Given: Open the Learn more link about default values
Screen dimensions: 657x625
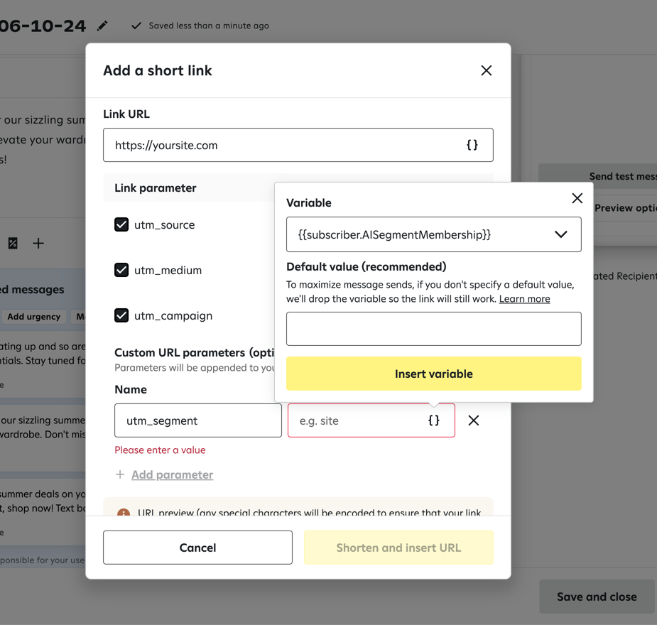Looking at the screenshot, I should point(524,298).
